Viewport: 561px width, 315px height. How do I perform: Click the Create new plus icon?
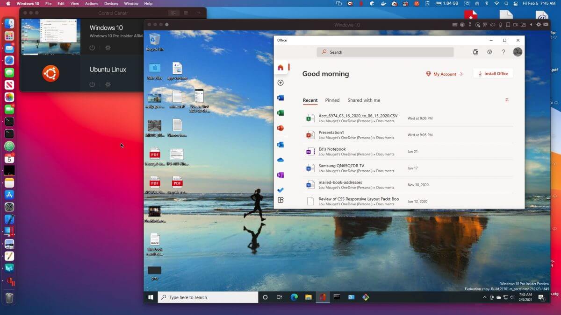tap(280, 83)
